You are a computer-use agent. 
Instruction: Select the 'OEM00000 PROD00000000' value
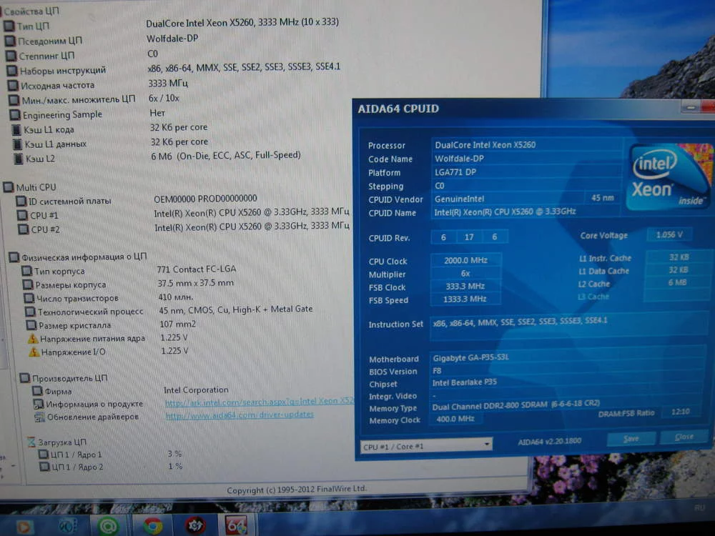[205, 199]
